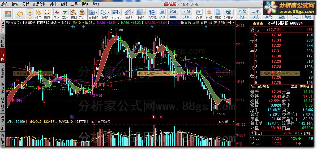Screen dimensions: 317x150
Task: Click the 删自选 chart button
Action: point(186,23)
